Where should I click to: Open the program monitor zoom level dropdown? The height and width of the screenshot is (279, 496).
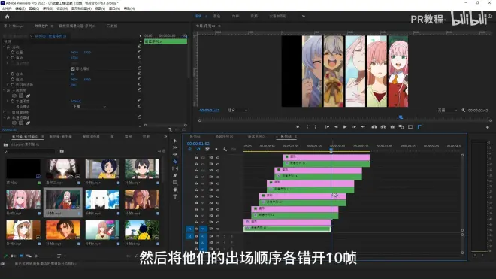coord(237,111)
